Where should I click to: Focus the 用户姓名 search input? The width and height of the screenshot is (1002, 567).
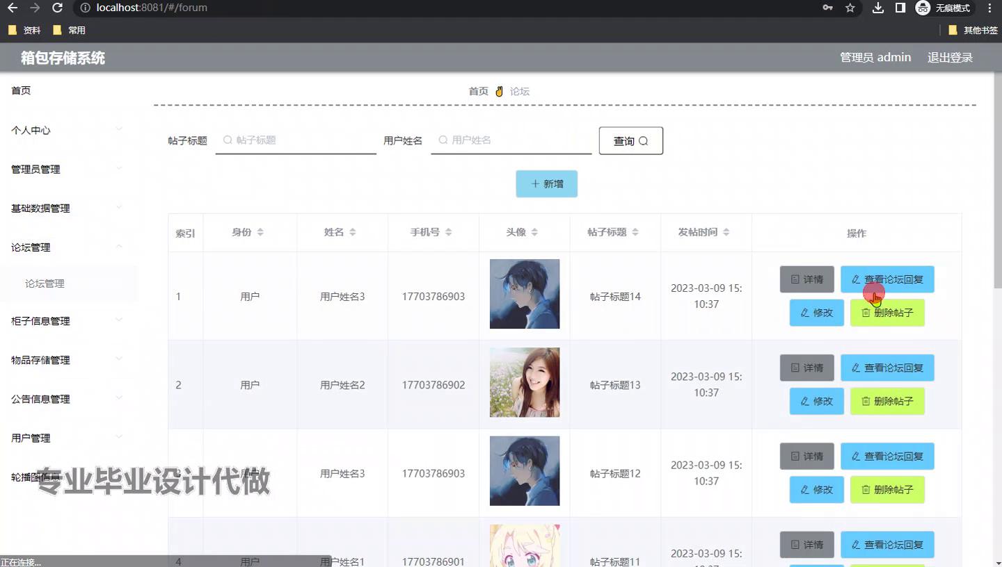[511, 140]
